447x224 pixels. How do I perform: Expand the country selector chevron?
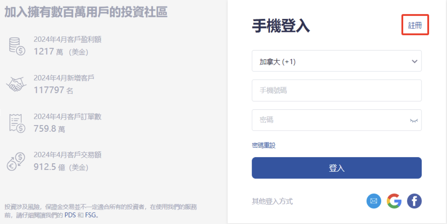click(415, 61)
